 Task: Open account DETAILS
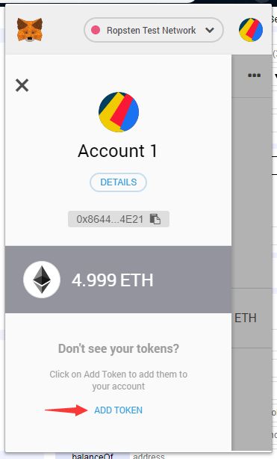coord(118,182)
